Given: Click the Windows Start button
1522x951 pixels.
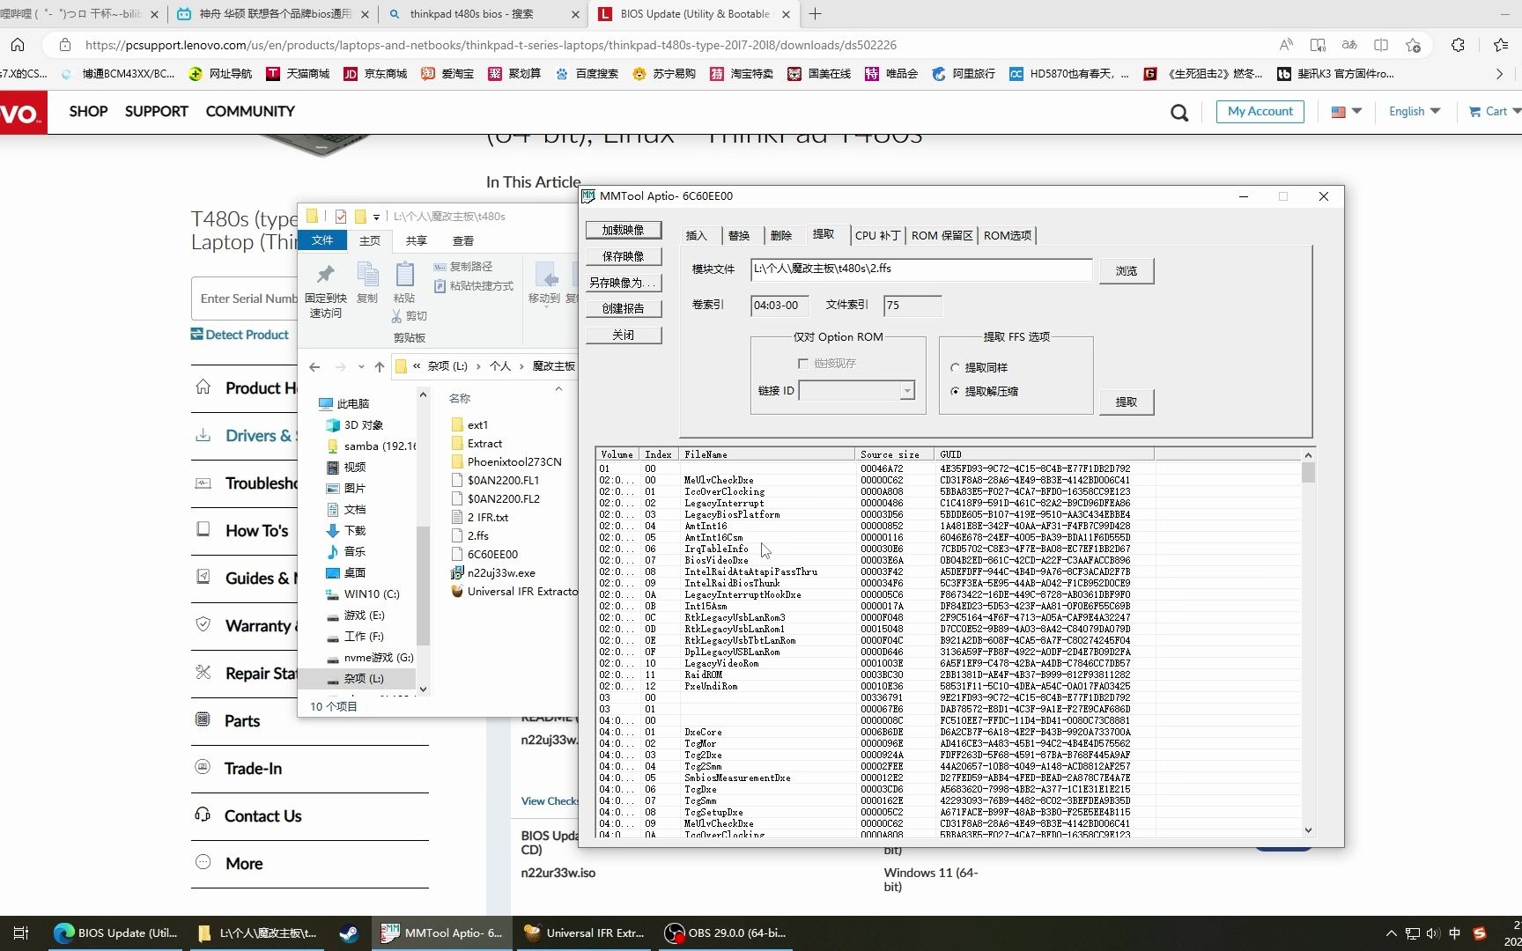Looking at the screenshot, I should click(19, 933).
